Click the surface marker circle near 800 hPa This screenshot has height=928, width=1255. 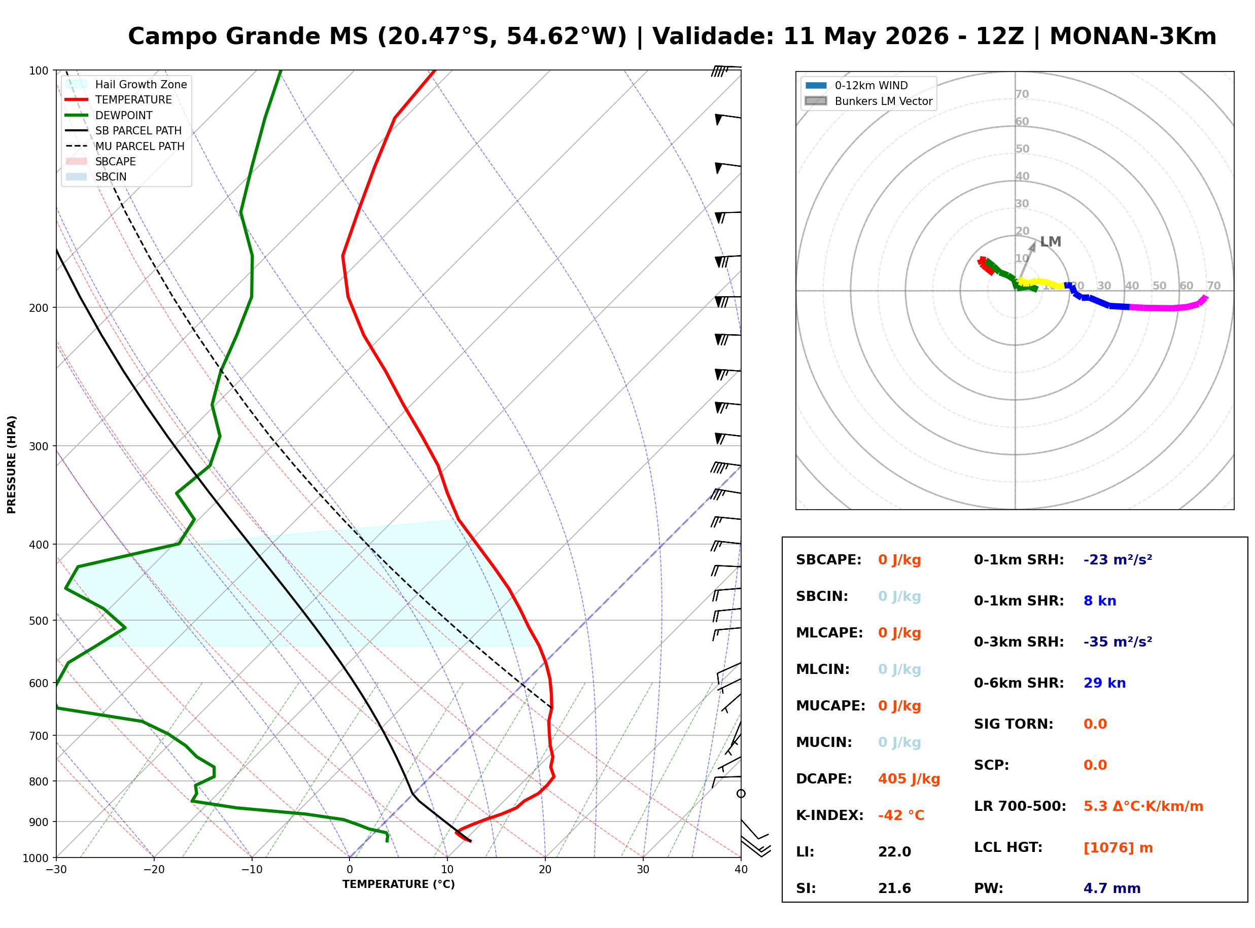[741, 794]
